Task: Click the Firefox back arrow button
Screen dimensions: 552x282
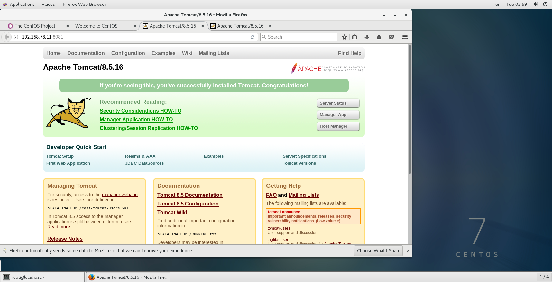Action: point(6,37)
